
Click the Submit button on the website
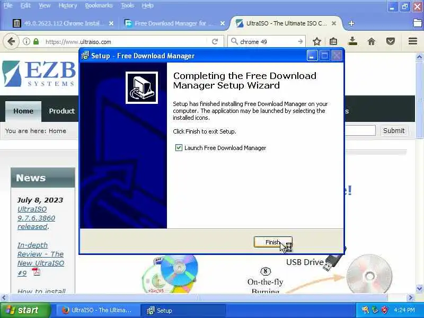[394, 130]
